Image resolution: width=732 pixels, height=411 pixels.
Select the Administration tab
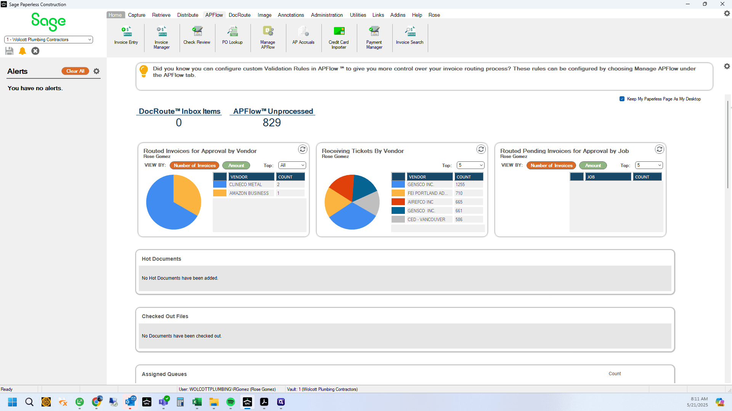327,15
